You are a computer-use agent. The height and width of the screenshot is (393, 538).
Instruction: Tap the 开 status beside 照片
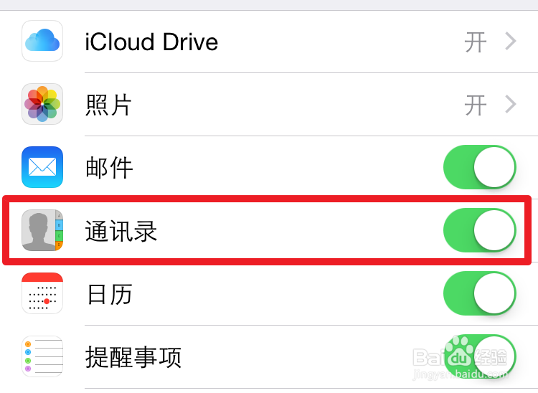point(476,105)
